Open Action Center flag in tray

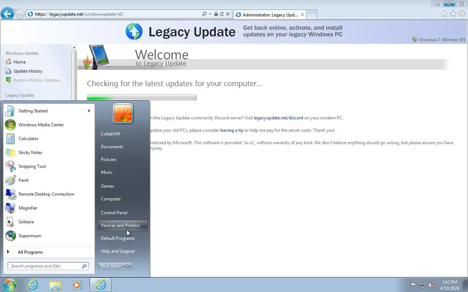(x=413, y=285)
